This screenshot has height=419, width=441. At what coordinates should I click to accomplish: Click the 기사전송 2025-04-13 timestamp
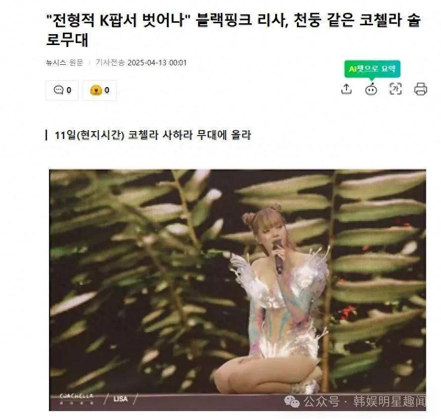(141, 62)
